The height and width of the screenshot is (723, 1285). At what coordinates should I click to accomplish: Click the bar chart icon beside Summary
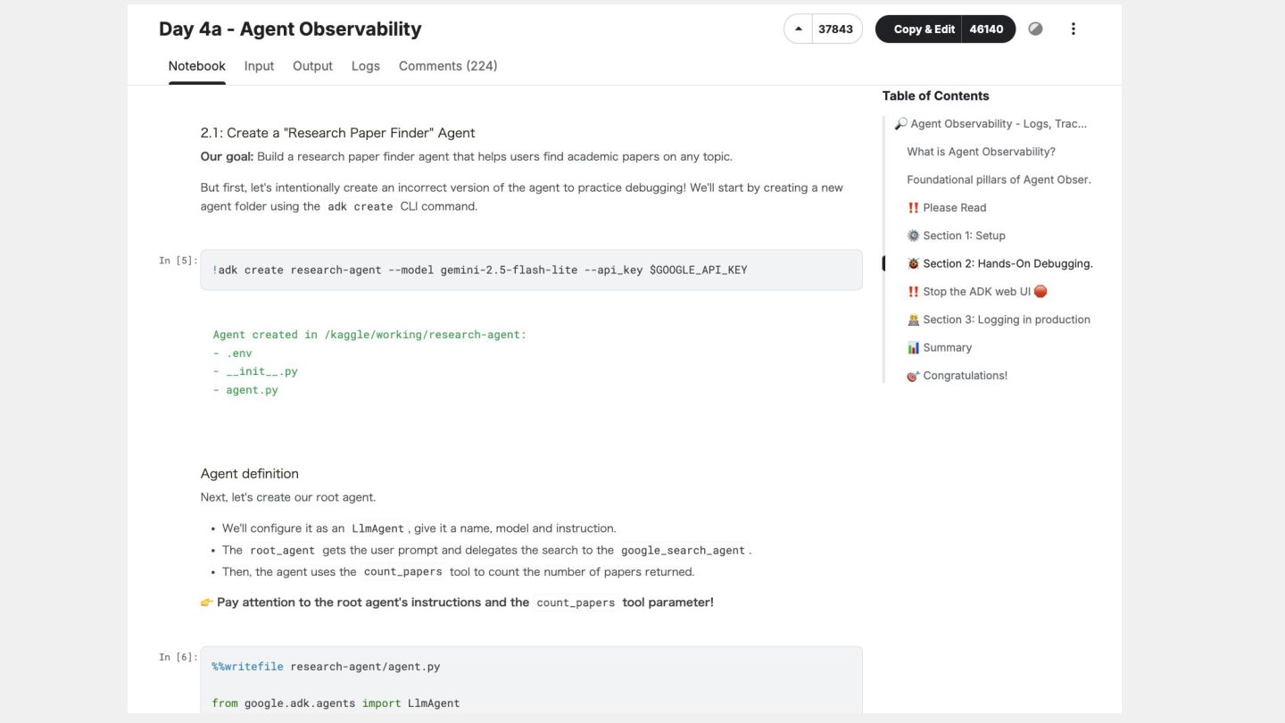[x=913, y=348]
